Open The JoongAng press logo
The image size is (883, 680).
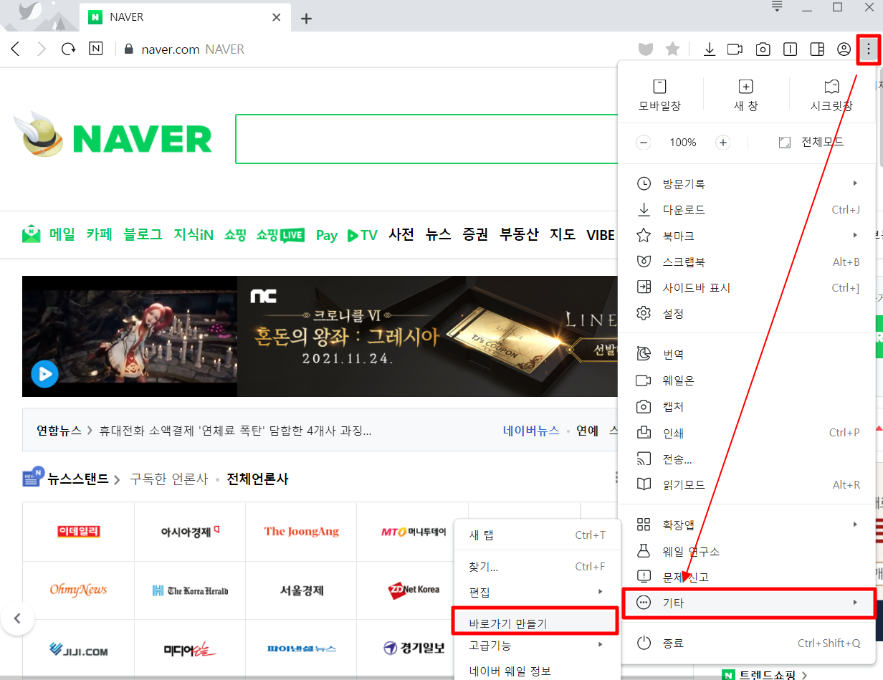(301, 532)
